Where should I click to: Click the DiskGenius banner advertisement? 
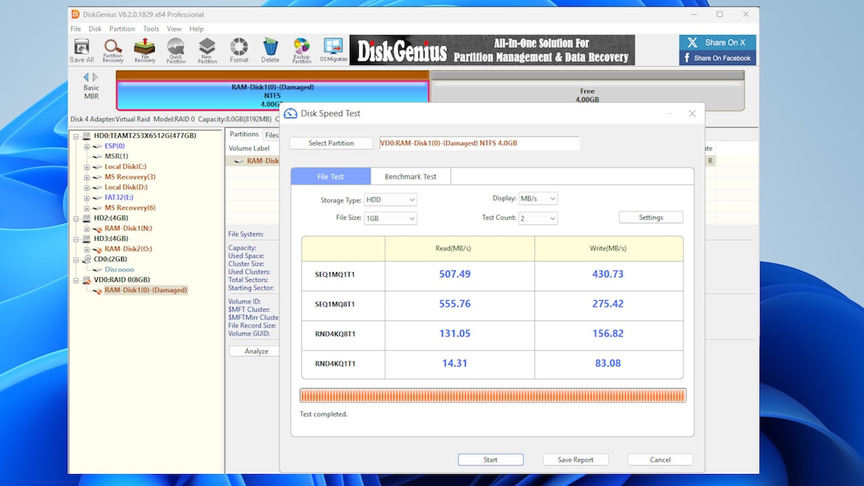pos(492,50)
